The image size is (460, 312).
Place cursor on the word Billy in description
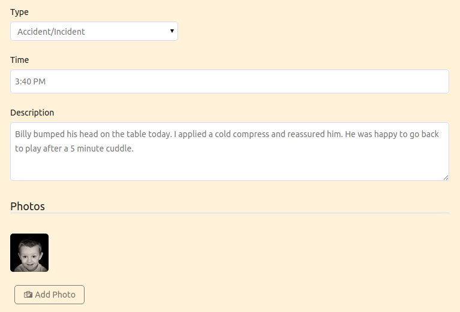pyautogui.click(x=23, y=134)
